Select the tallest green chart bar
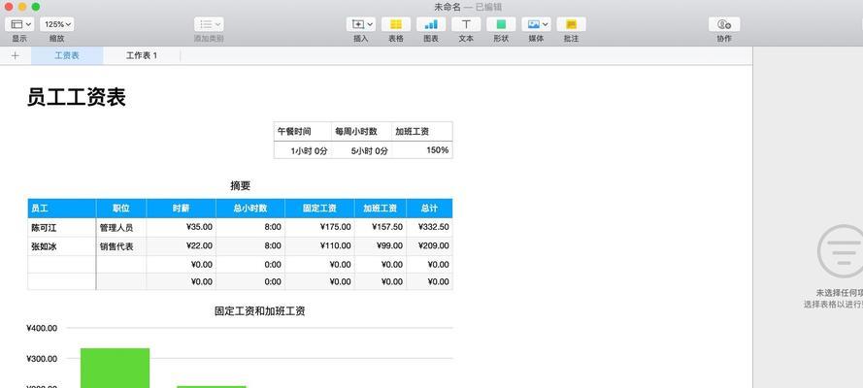This screenshot has width=863, height=388. coord(115,368)
